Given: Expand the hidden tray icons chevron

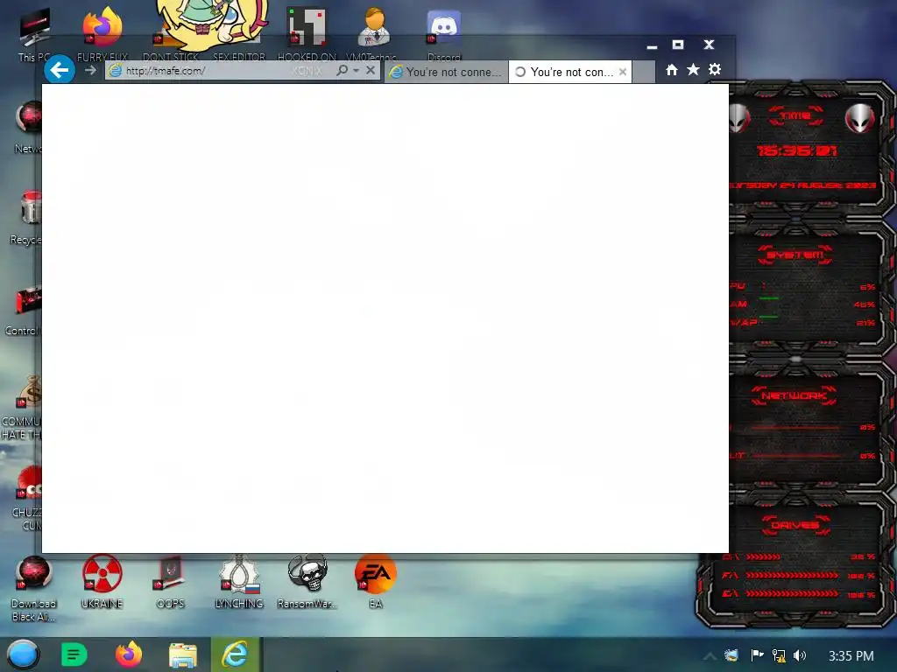Looking at the screenshot, I should point(710,656).
